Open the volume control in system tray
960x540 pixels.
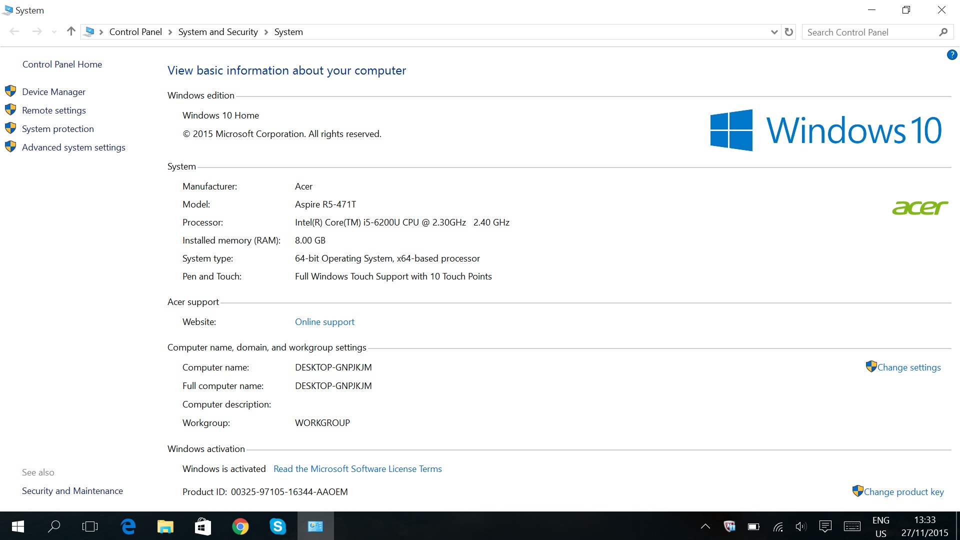click(x=801, y=526)
